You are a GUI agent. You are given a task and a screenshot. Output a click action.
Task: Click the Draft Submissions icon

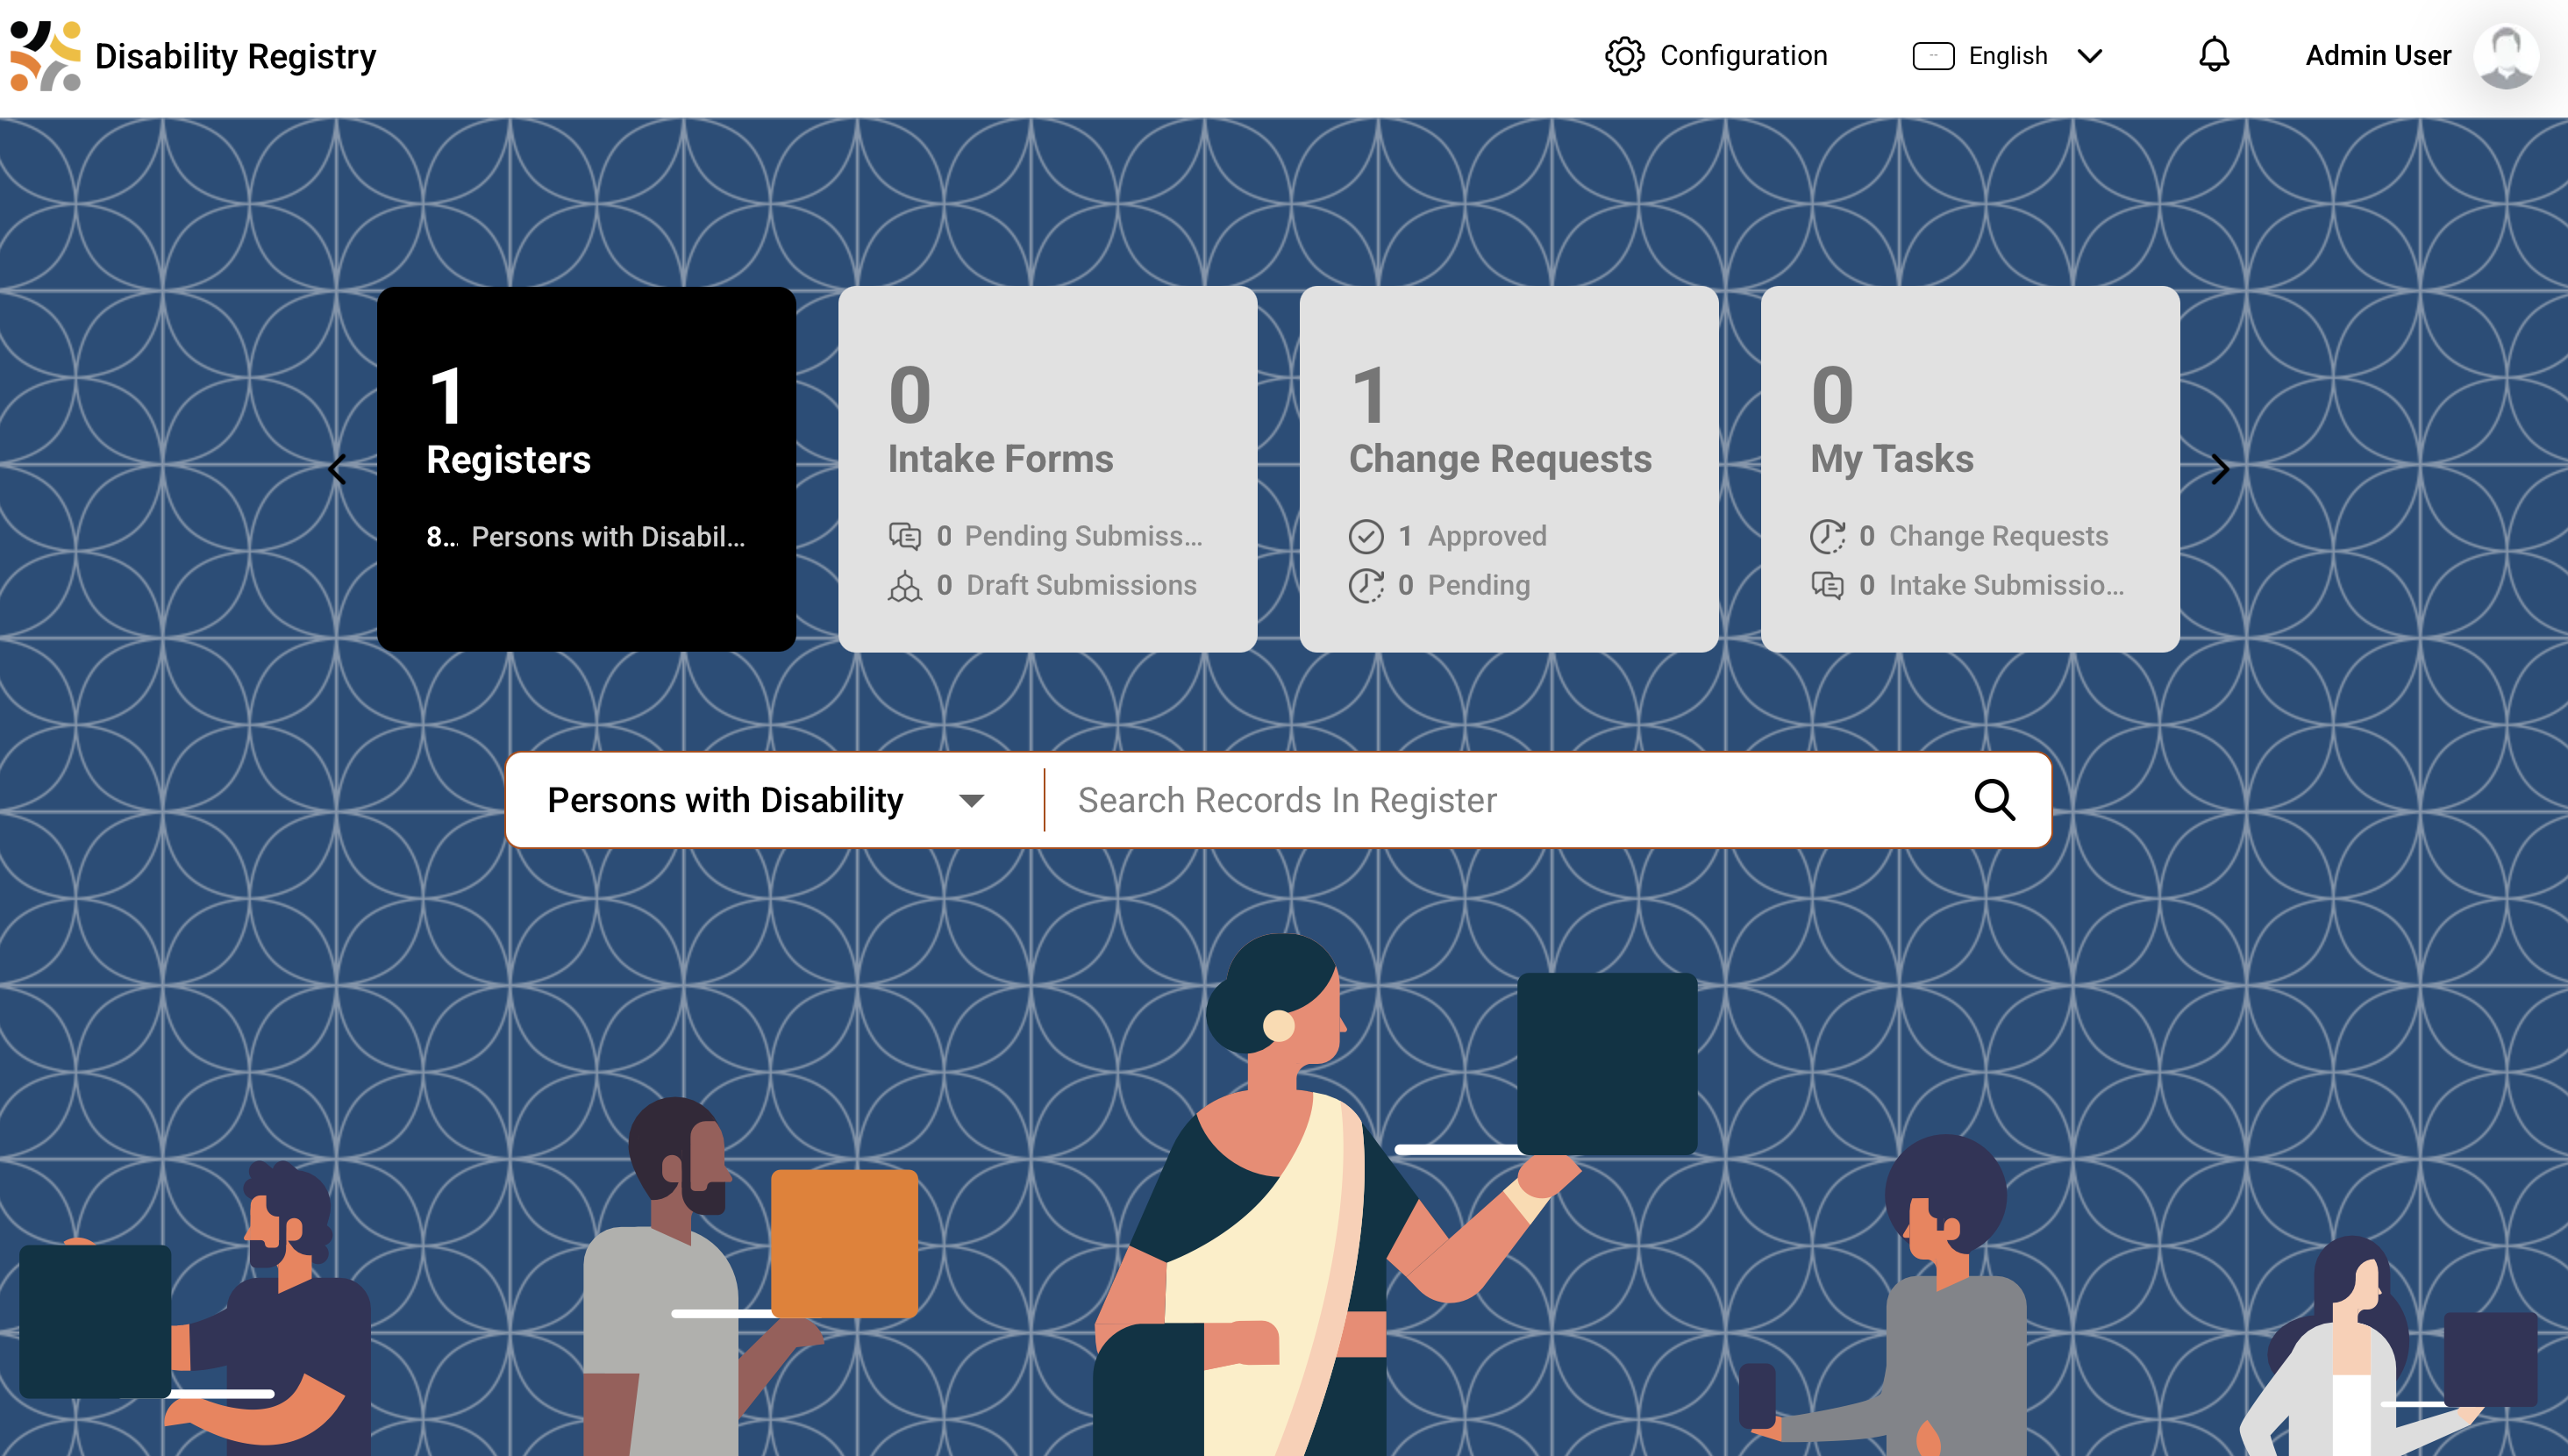coord(904,586)
